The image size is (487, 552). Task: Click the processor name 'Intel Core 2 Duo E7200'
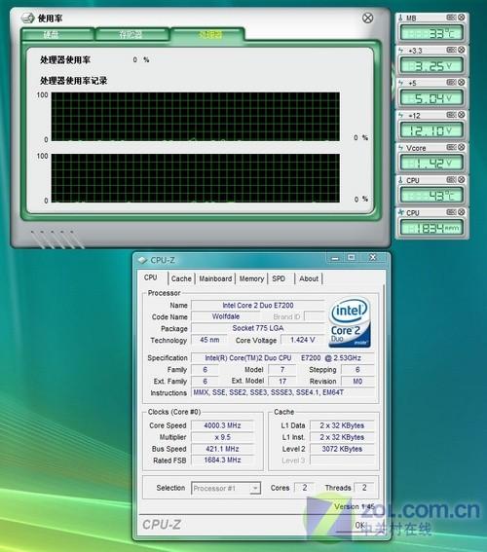coord(258,306)
